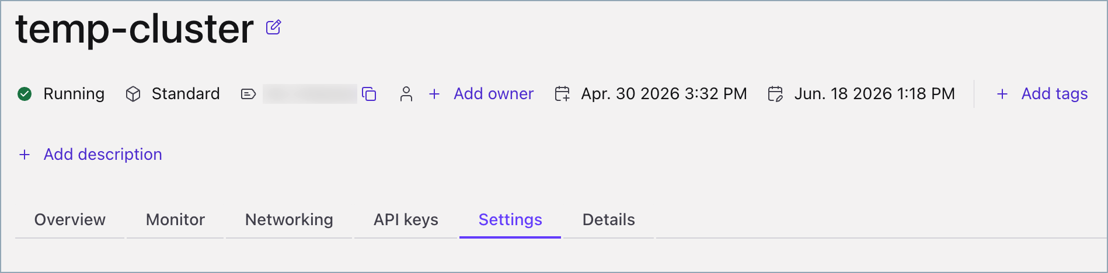Copy the cluster ID using copy icon
The width and height of the screenshot is (1108, 273).
[x=369, y=94]
